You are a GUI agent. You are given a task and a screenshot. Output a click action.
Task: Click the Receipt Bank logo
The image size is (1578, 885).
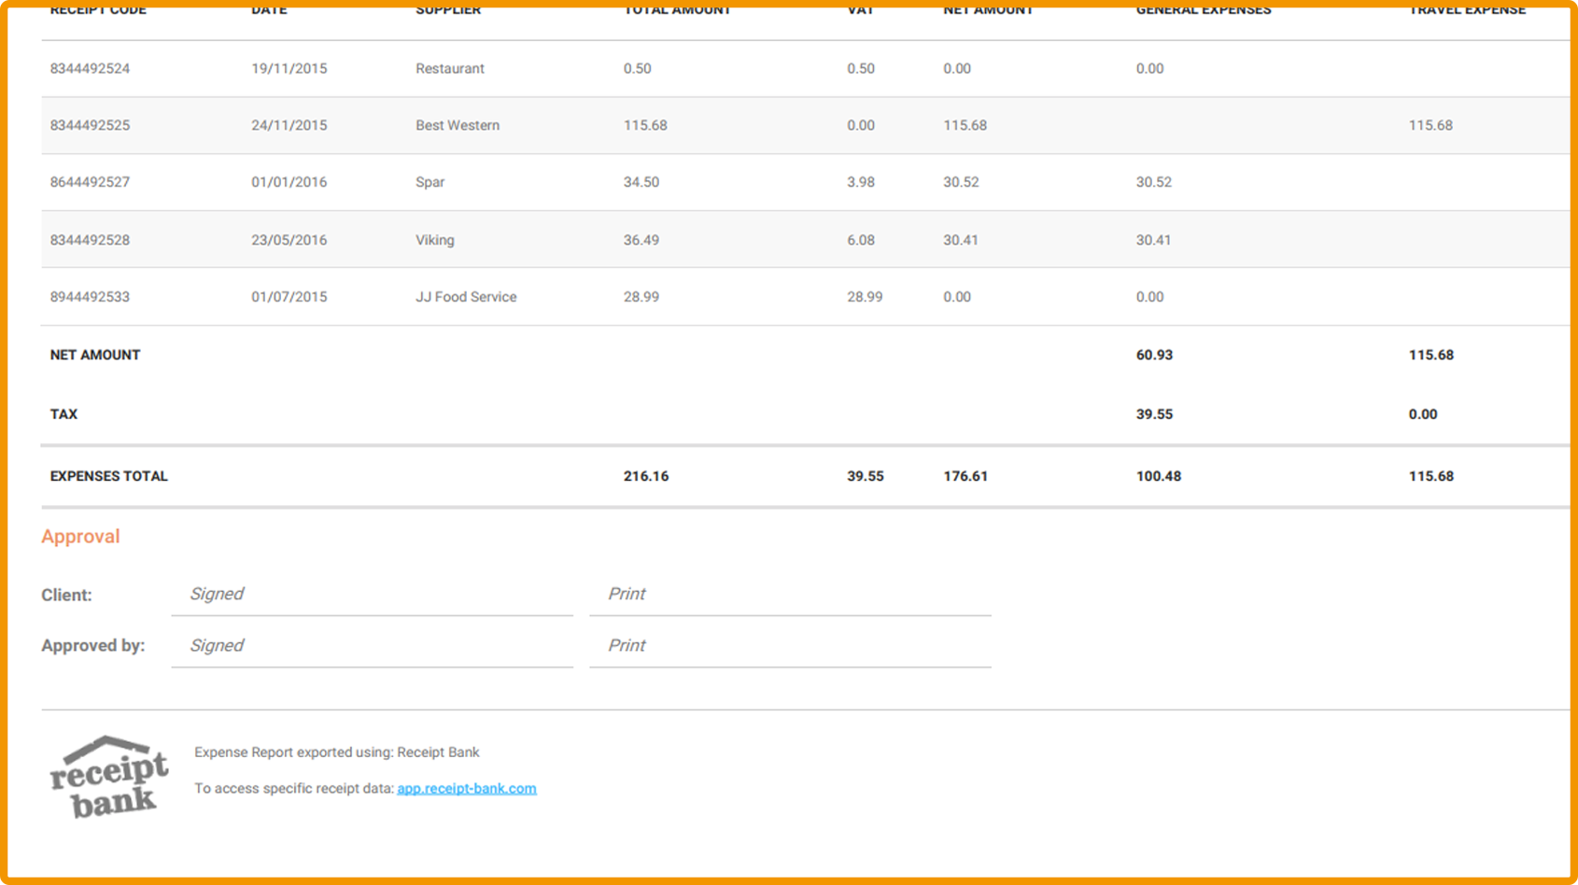click(x=109, y=777)
